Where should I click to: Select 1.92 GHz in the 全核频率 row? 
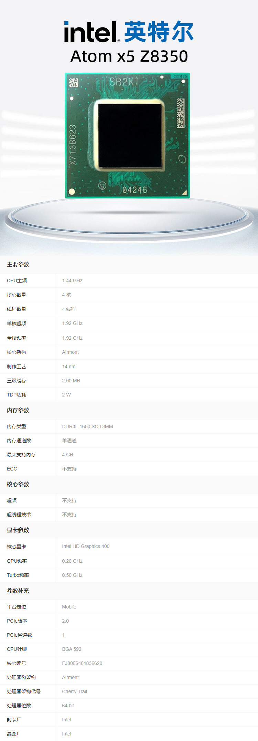pyautogui.click(x=72, y=338)
